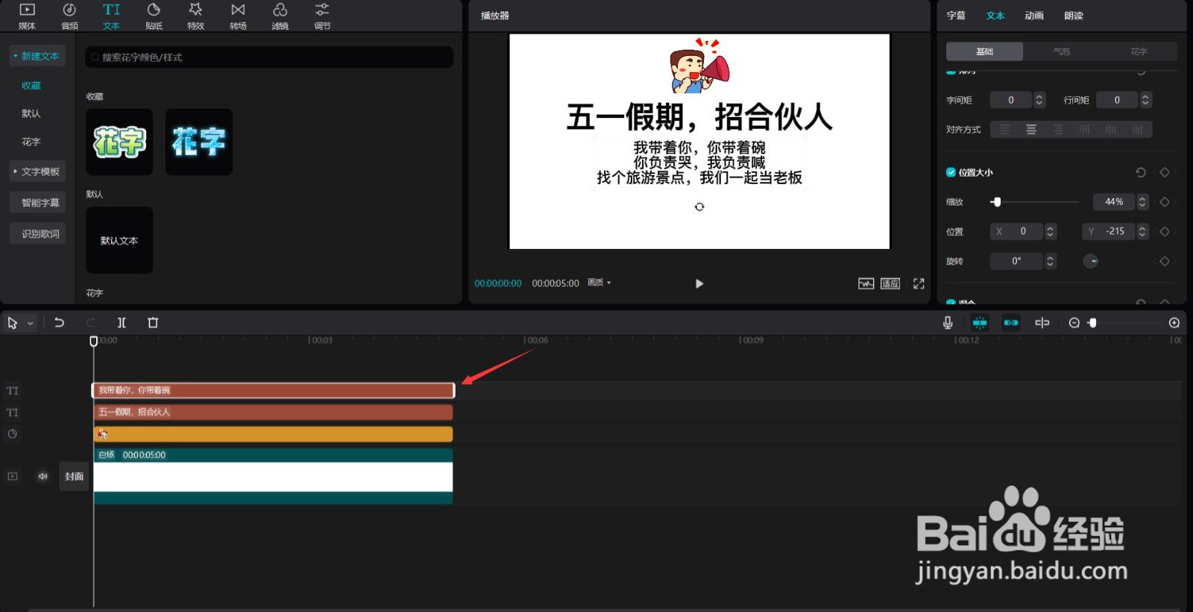Select the 默认文本 default text thumbnail

119,240
